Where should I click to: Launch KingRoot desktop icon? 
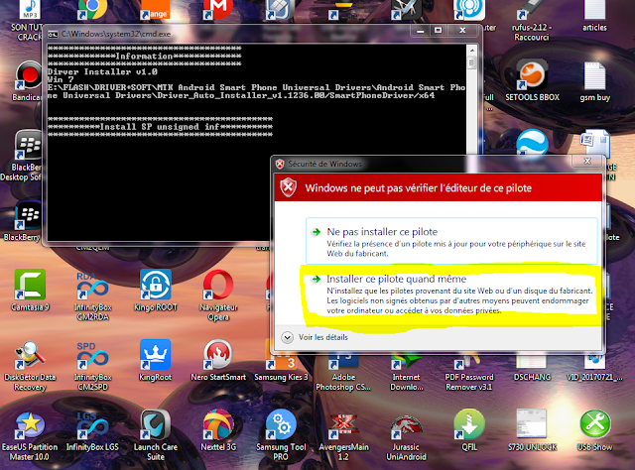pos(156,360)
